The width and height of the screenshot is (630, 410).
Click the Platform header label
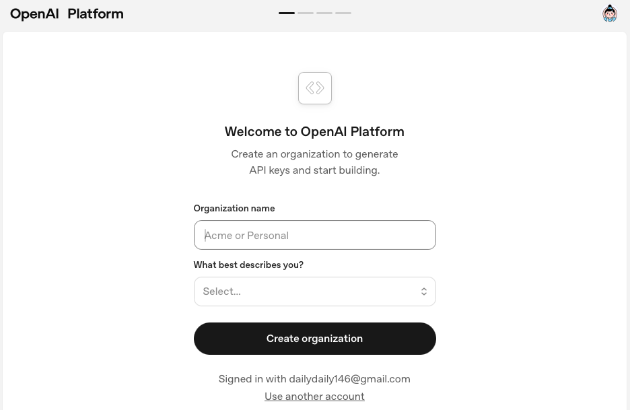96,13
